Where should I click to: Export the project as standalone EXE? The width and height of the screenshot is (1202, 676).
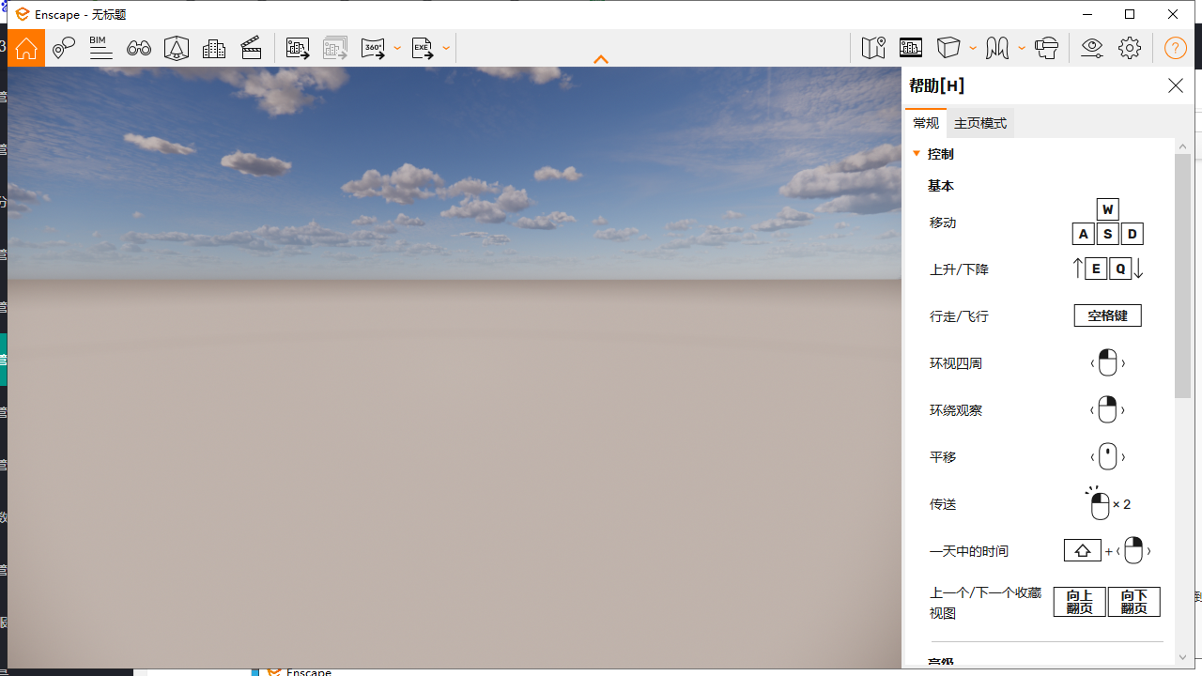(x=422, y=48)
